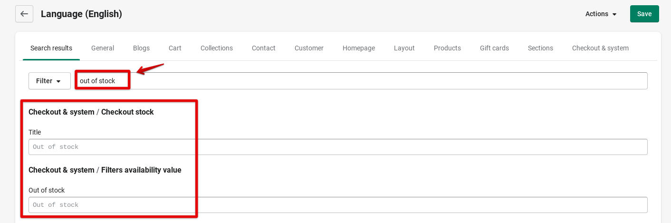The width and height of the screenshot is (671, 223).
Task: Open the Collections tab
Action: (217, 48)
